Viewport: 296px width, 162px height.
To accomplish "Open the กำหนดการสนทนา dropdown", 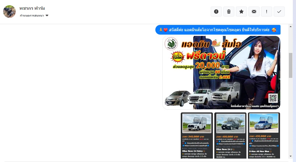I will pyautogui.click(x=34, y=15).
